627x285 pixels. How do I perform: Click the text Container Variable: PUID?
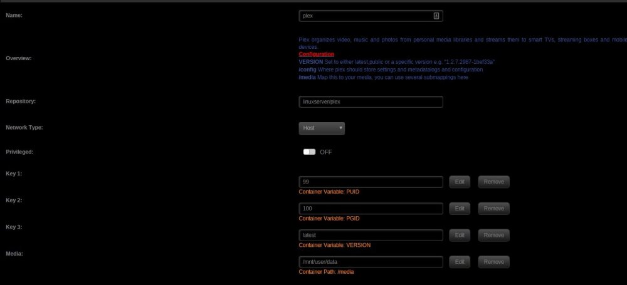pos(329,192)
